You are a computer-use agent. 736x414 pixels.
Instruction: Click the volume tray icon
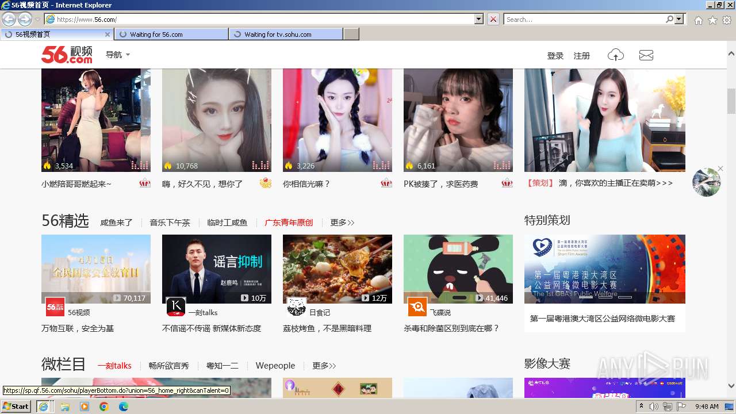(x=654, y=407)
